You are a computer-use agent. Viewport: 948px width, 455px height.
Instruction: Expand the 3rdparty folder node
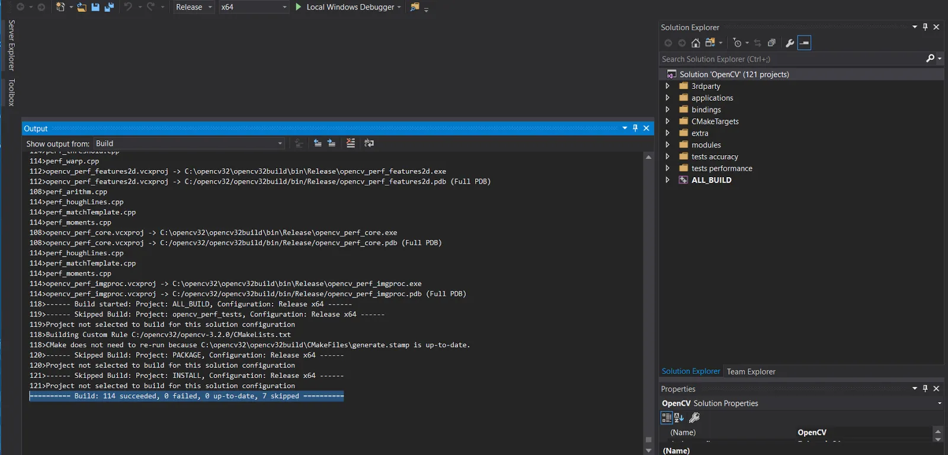pyautogui.click(x=668, y=86)
